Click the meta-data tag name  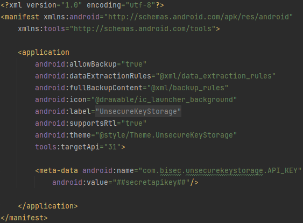59,170
